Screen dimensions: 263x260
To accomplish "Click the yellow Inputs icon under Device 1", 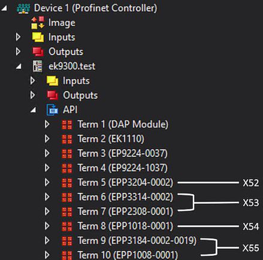I will point(38,37).
